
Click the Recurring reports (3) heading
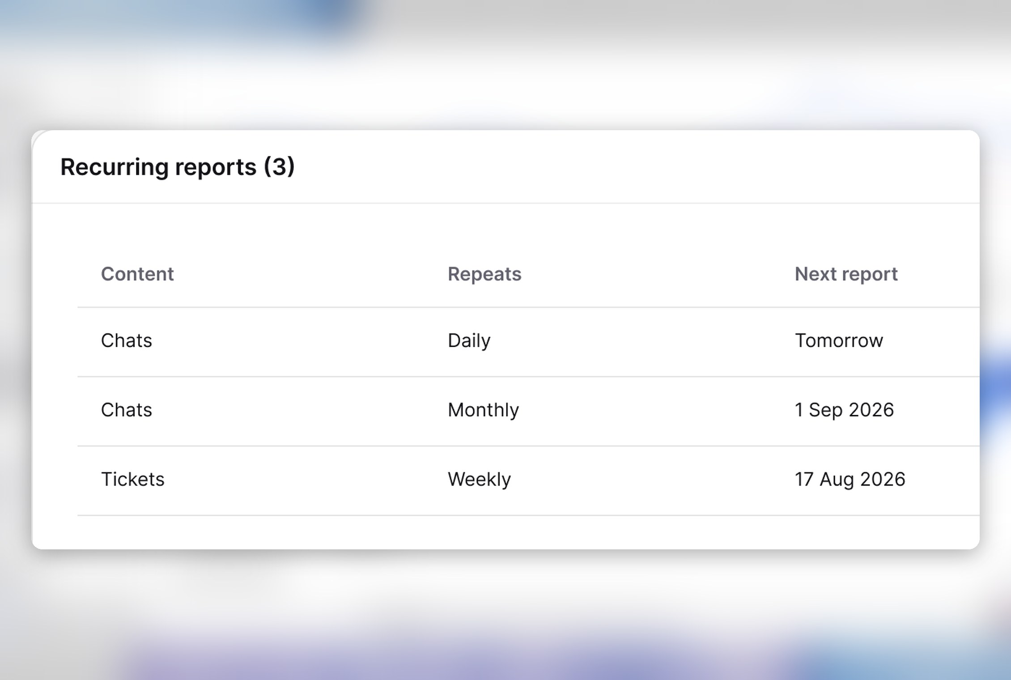tap(178, 167)
